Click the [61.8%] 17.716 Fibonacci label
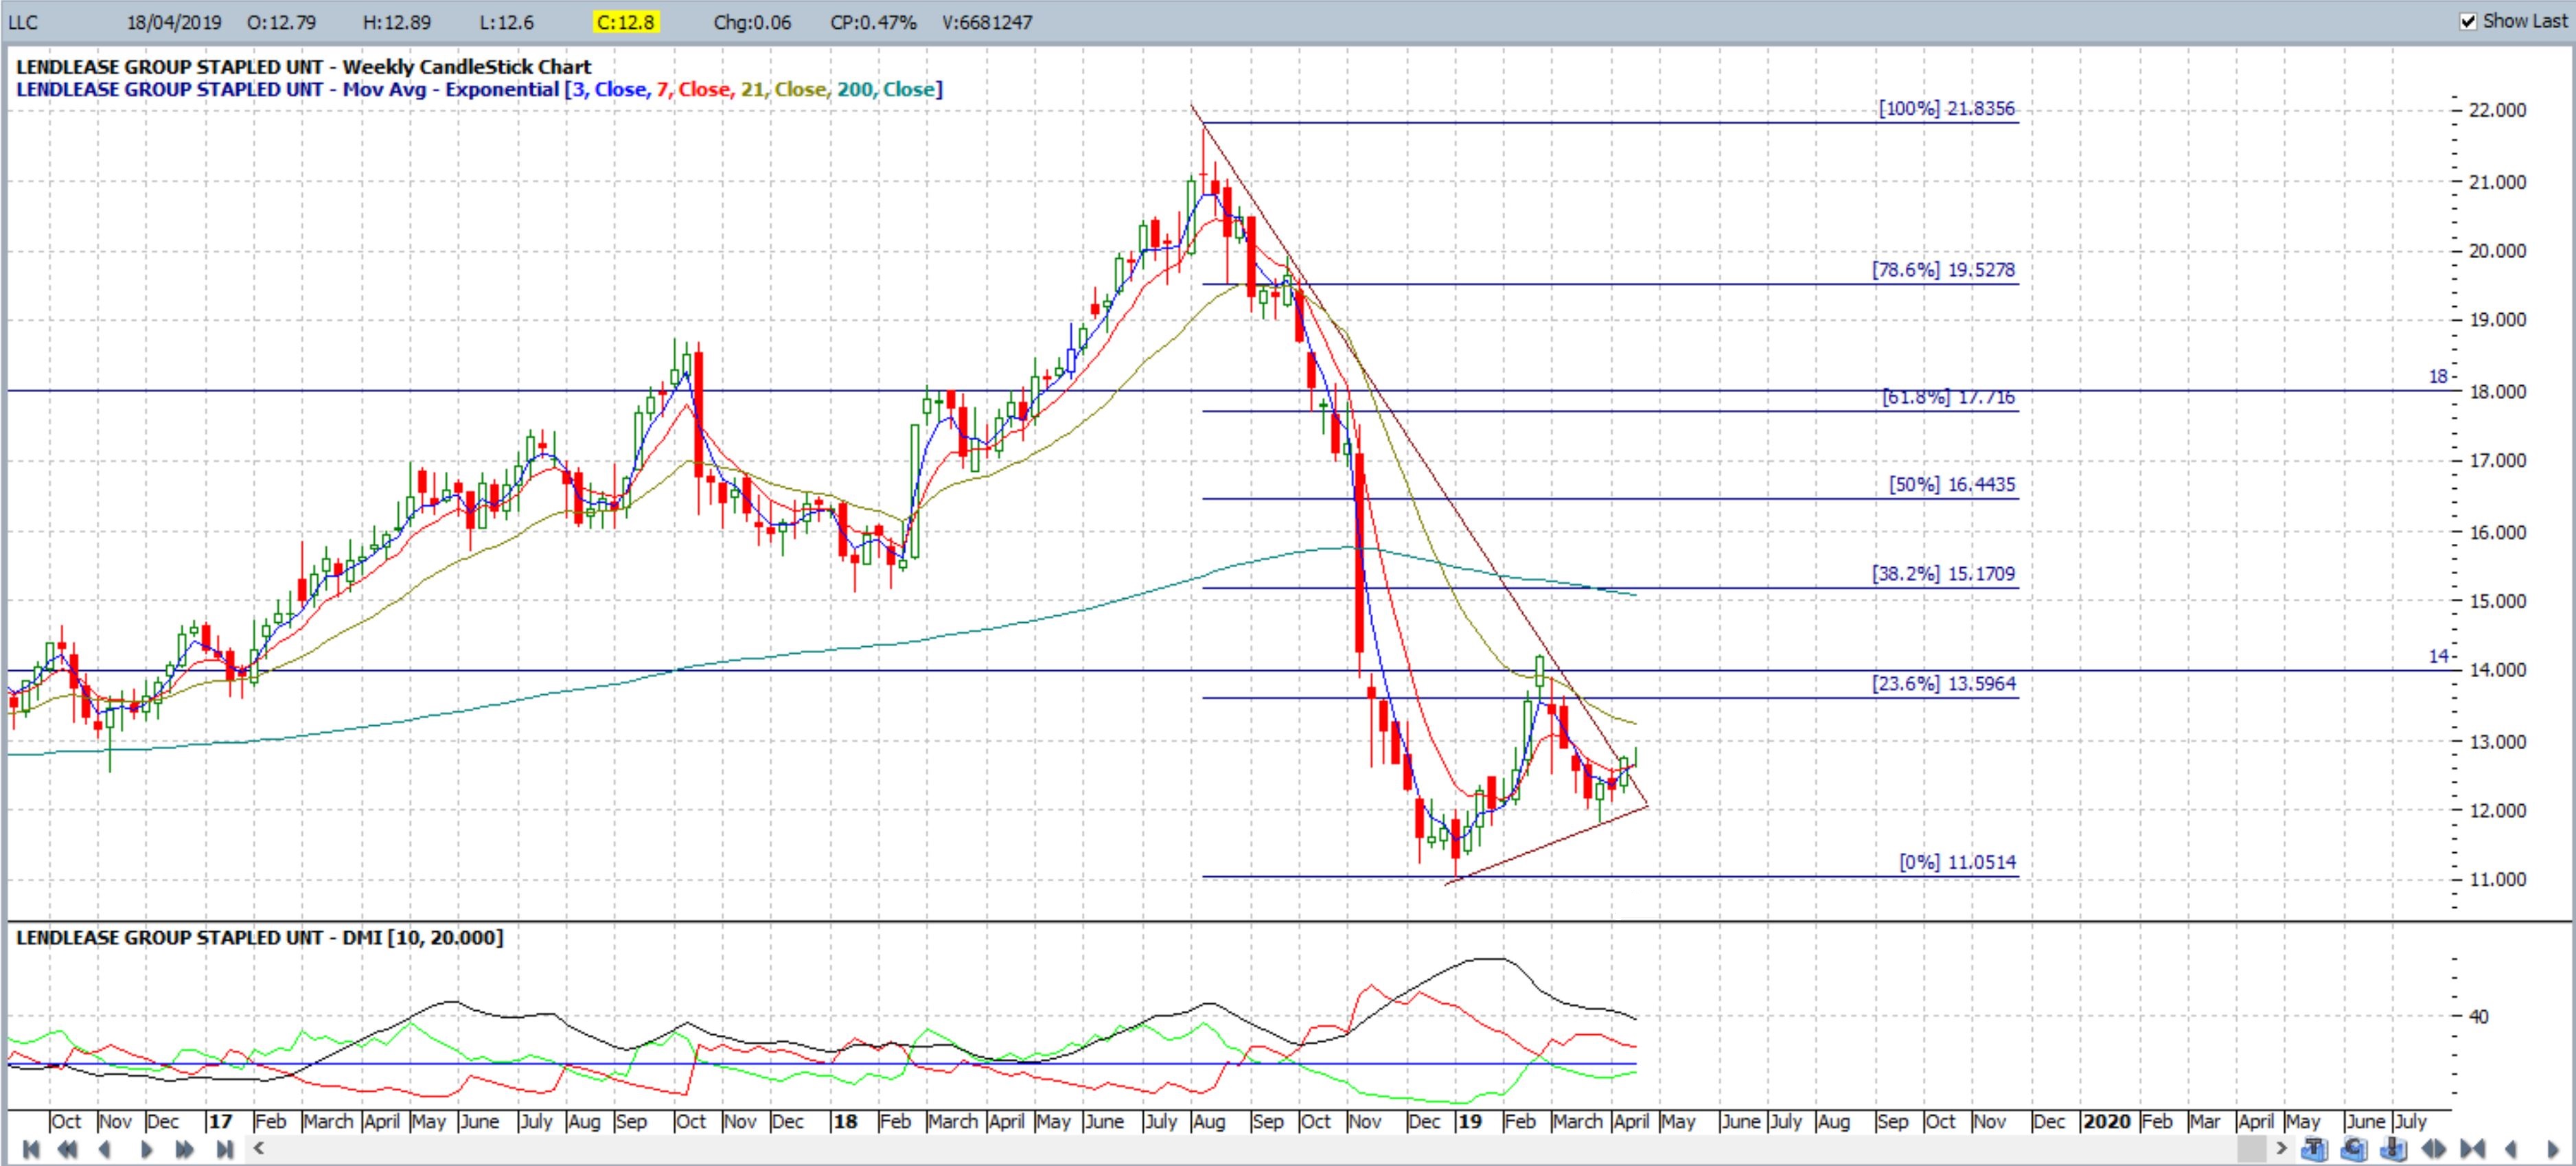Viewport: 2576px width, 1166px height. [x=1948, y=397]
